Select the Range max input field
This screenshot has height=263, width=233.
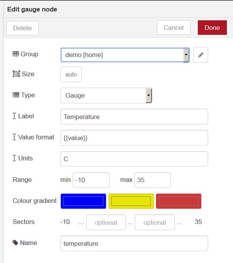[x=152, y=180]
